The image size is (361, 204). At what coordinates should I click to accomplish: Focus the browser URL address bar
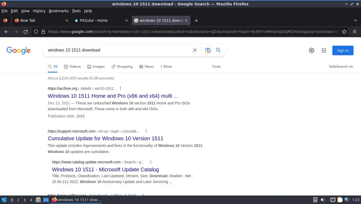(193, 32)
